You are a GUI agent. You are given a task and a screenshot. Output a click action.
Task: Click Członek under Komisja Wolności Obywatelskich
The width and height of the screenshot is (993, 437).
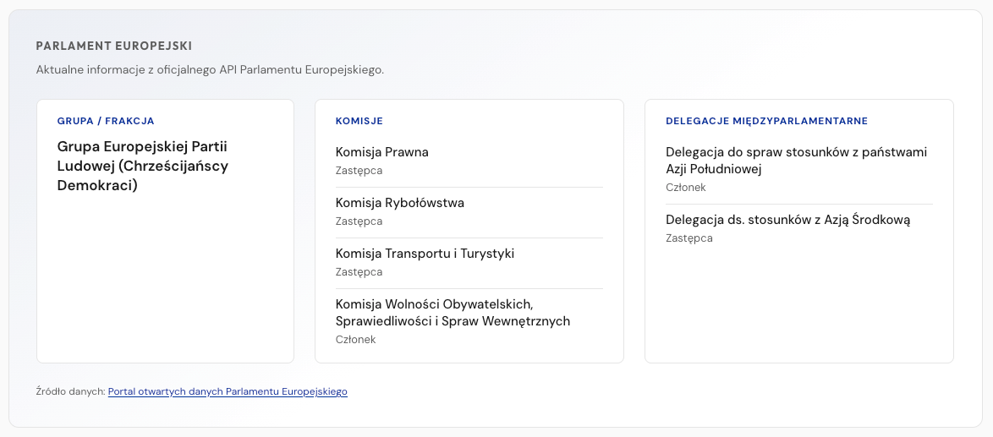pos(356,340)
